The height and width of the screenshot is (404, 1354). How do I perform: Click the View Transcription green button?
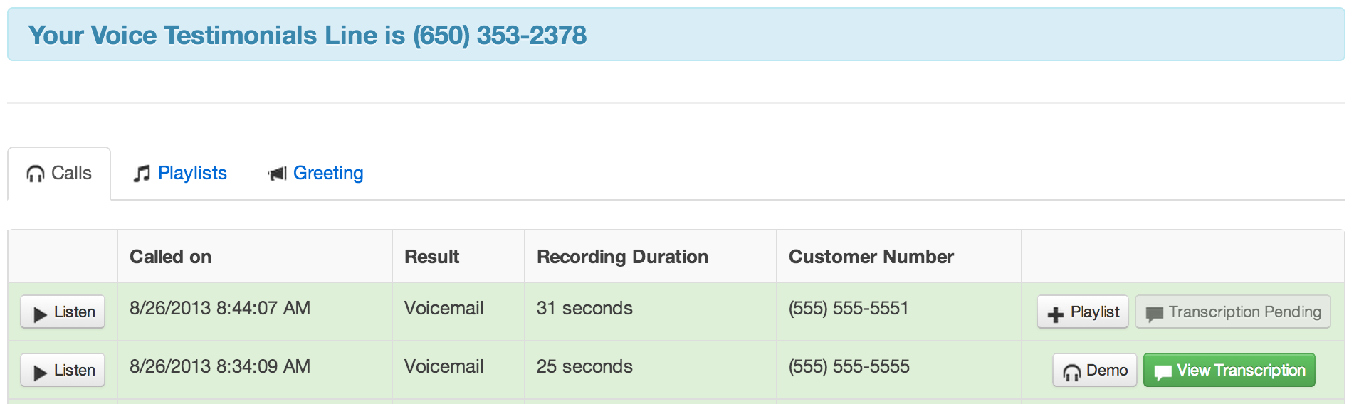pyautogui.click(x=1229, y=370)
